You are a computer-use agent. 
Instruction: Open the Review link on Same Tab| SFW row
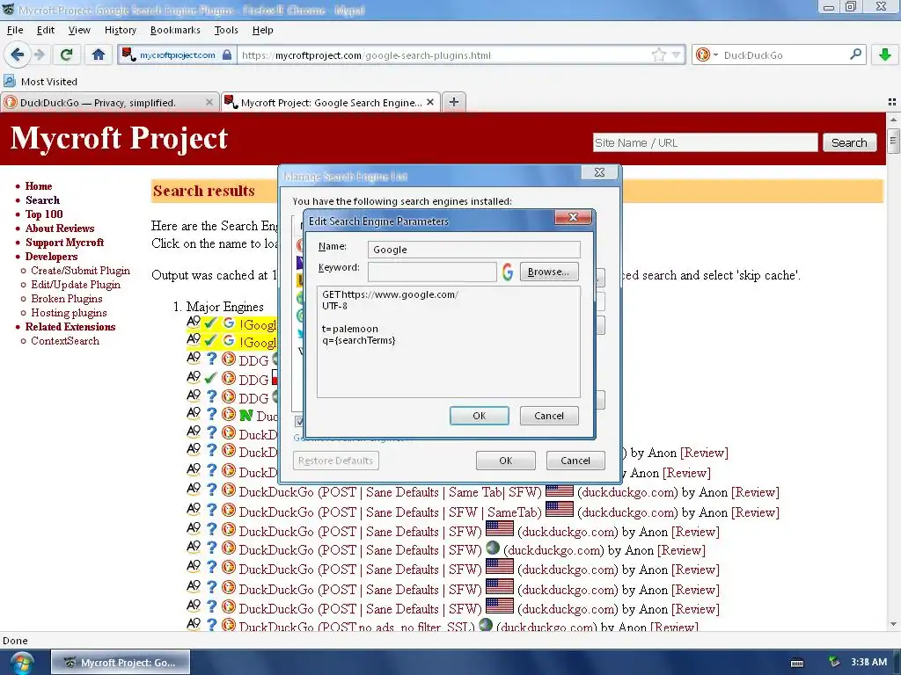pos(756,492)
